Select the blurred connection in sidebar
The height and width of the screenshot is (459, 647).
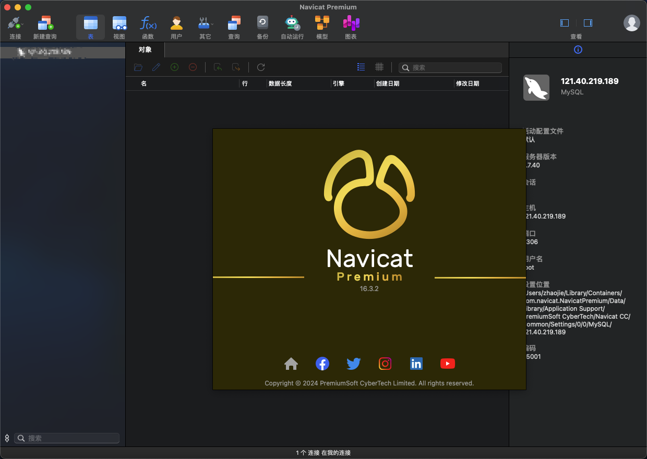[x=63, y=52]
